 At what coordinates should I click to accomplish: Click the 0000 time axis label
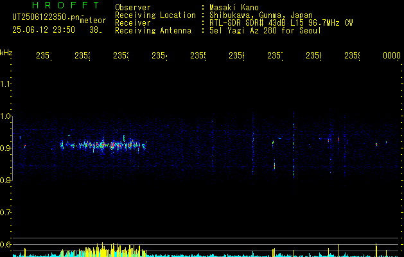(392, 55)
